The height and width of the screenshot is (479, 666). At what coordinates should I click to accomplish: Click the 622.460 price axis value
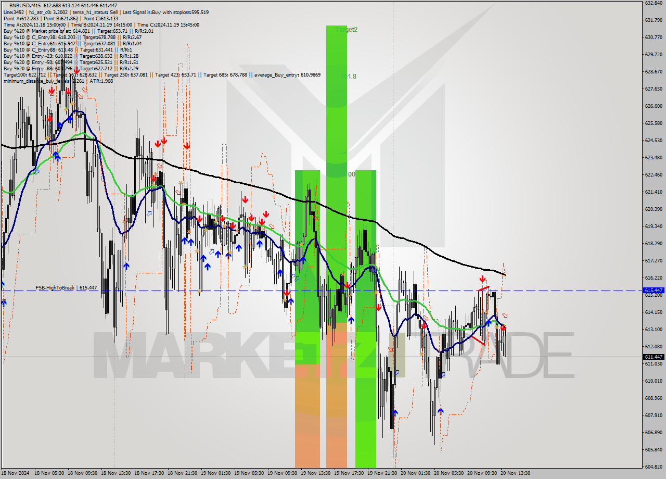pos(653,174)
